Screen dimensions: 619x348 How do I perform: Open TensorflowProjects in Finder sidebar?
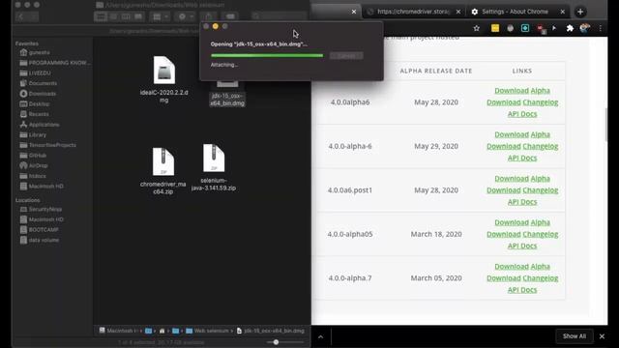pos(47,145)
